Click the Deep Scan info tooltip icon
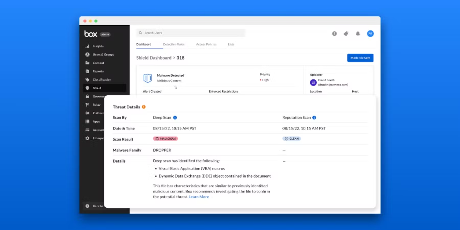Screen dimensions: 460x230 pos(175,118)
